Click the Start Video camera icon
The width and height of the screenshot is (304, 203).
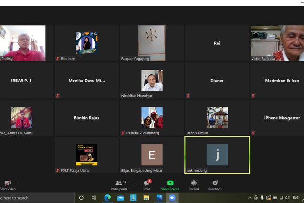(x=7, y=183)
